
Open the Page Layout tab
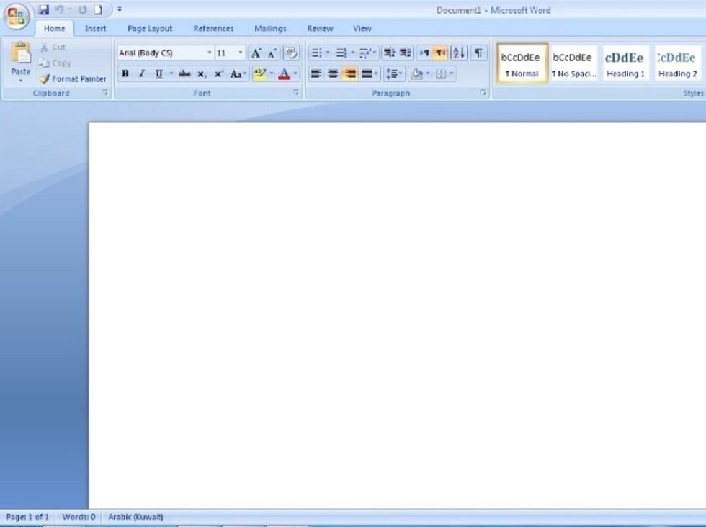click(150, 29)
